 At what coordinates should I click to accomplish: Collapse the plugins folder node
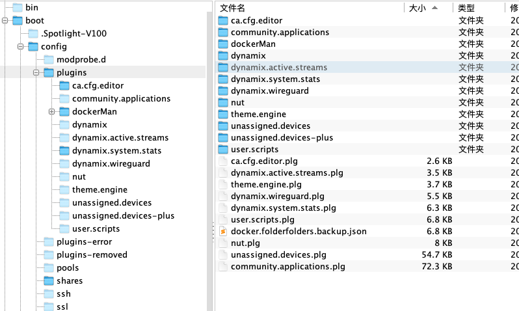36,72
